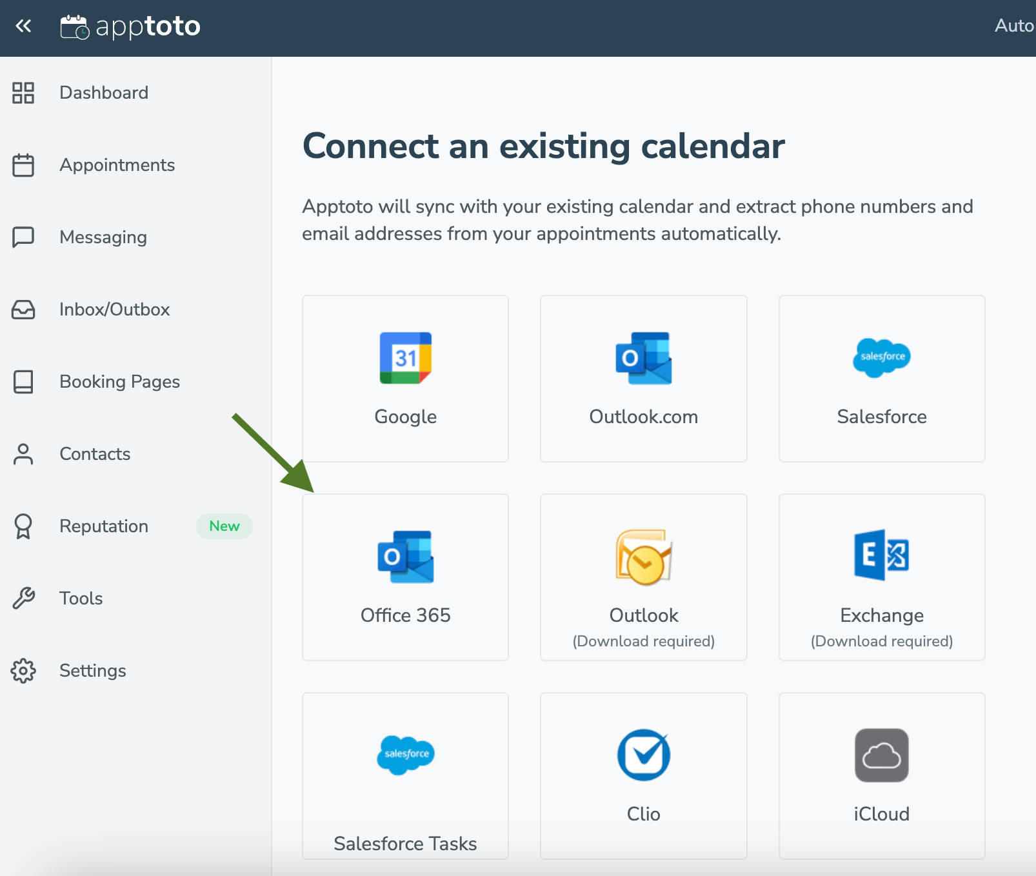Click the Google Calendar icon
The height and width of the screenshot is (876, 1036).
point(405,358)
